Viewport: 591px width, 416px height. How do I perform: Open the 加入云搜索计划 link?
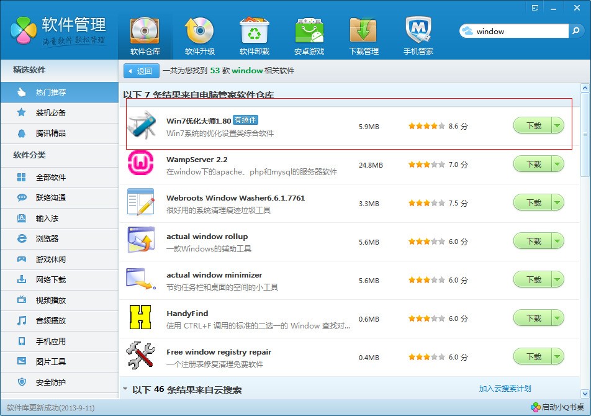tap(505, 389)
